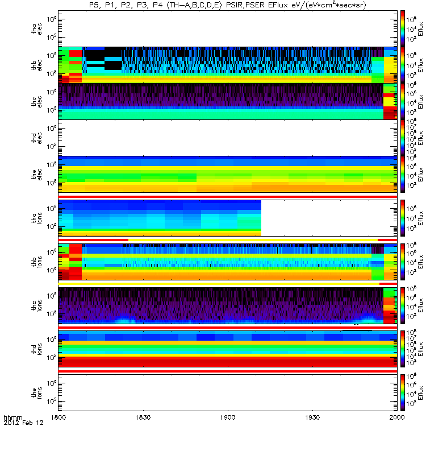Image resolution: width=426 pixels, height=455 pixels.
Task: Select the 'thb elec' axis label
Action: [x=37, y=65]
